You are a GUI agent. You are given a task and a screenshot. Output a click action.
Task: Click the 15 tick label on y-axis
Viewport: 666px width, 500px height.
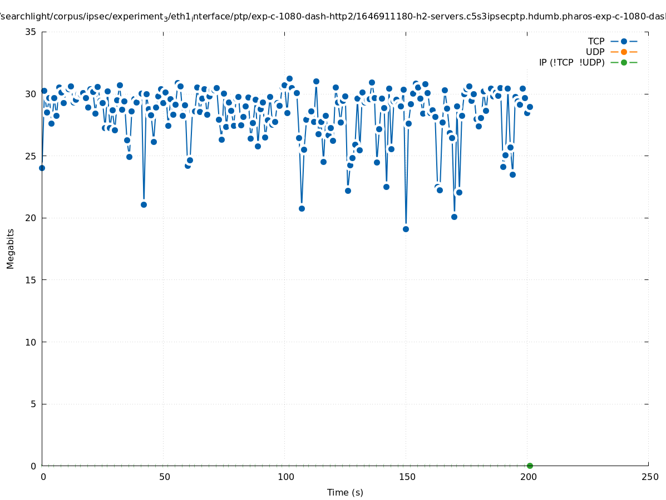pos(31,280)
